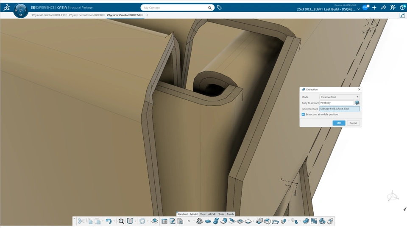Expand the bottom toolbar collapse chevron
The image size is (407, 228).
(74, 218)
